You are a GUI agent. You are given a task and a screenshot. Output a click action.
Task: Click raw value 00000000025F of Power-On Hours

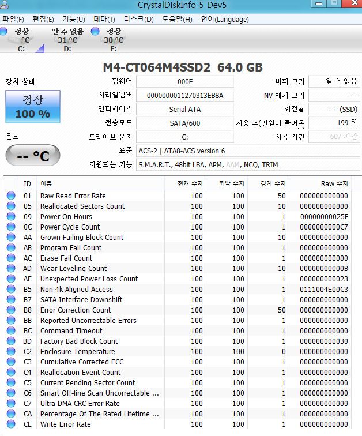324,217
